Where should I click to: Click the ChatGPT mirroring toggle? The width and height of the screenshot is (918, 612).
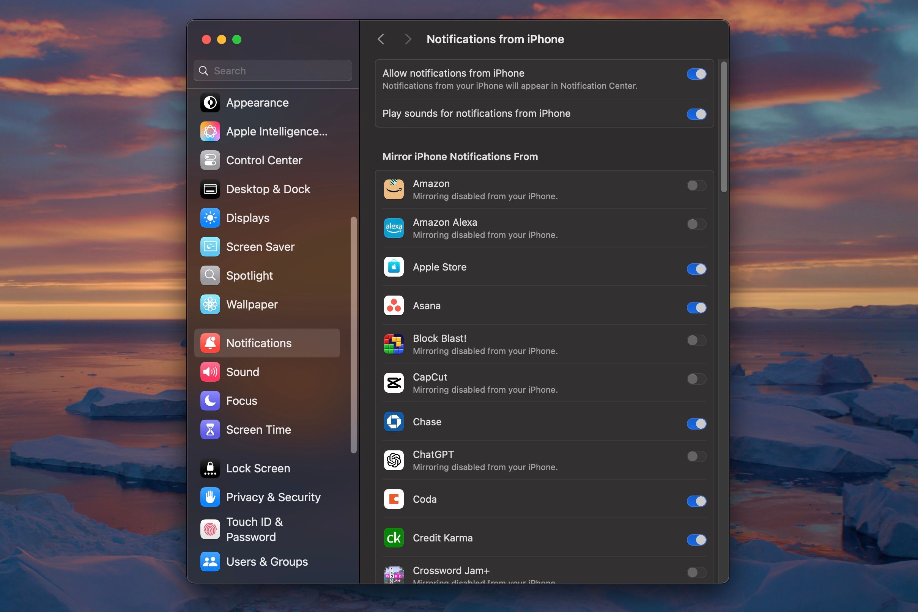(697, 456)
